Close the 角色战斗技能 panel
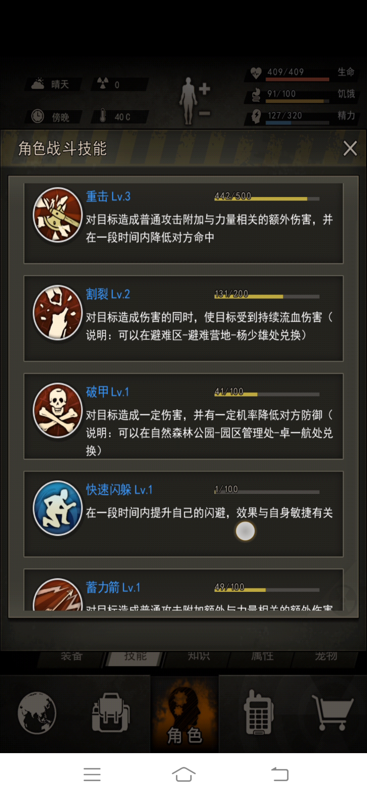 pyautogui.click(x=350, y=148)
